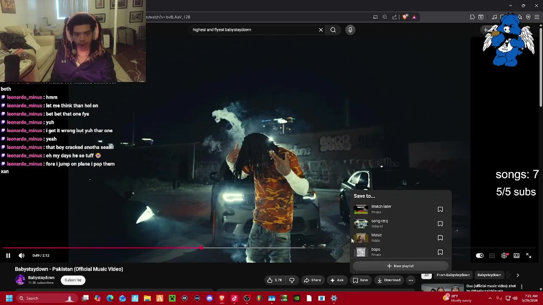Toggle closed captions CC button

click(x=492, y=255)
